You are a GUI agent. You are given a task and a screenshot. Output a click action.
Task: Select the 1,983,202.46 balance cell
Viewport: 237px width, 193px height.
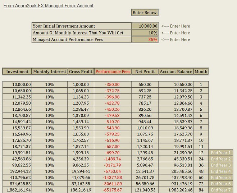click(176, 190)
